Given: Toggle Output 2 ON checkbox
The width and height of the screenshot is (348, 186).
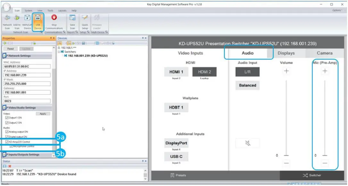Looking at the screenshot, I should pos(7,123).
